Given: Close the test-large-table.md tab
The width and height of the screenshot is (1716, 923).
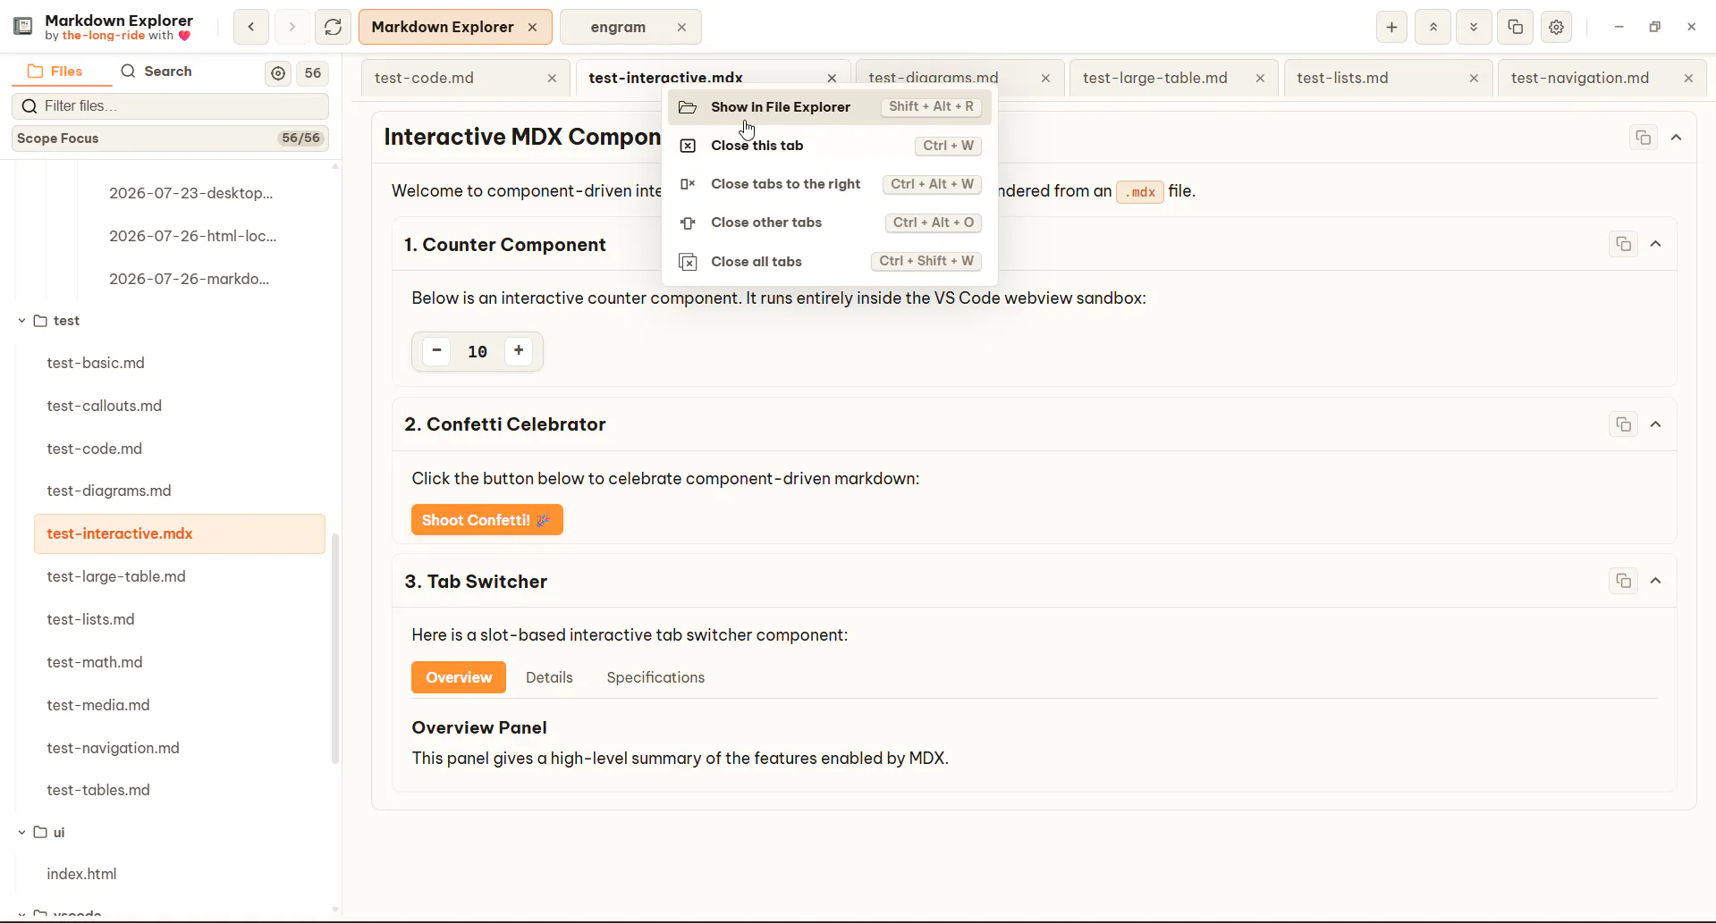Looking at the screenshot, I should coord(1260,79).
